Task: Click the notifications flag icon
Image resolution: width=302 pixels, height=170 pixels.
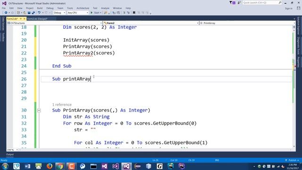Action: click(x=233, y=3)
